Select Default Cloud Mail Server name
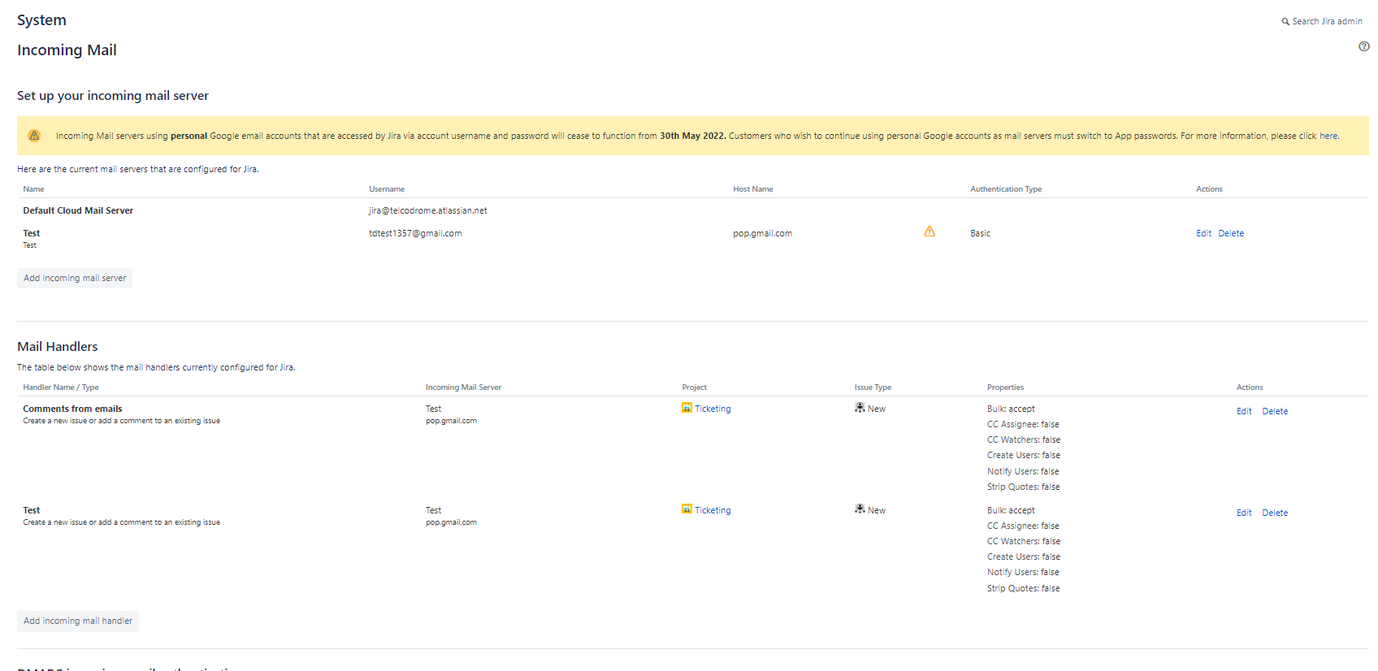Viewport: 1378px width, 671px height. tap(78, 210)
